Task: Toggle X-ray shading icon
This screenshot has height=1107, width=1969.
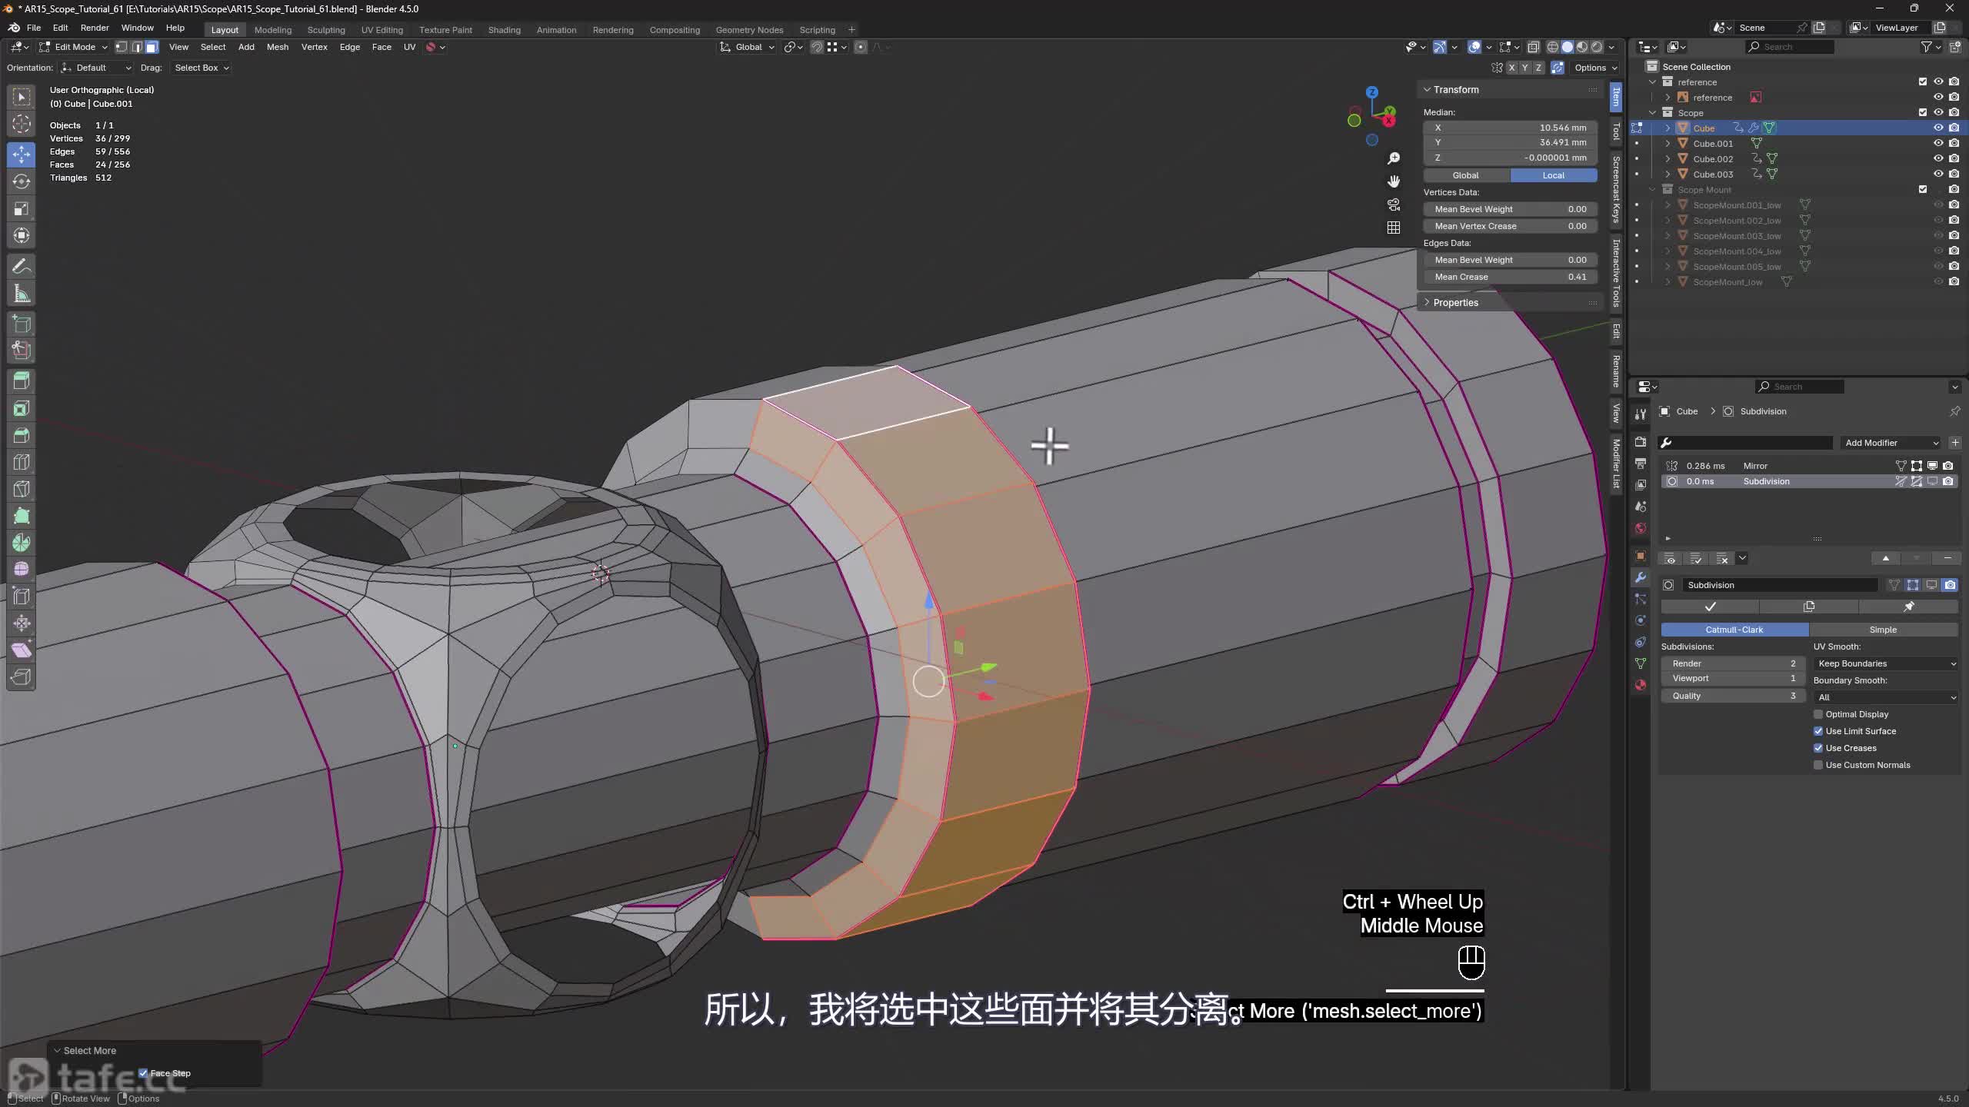Action: coord(1533,48)
